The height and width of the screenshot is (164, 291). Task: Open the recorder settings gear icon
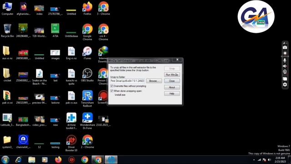(285, 85)
